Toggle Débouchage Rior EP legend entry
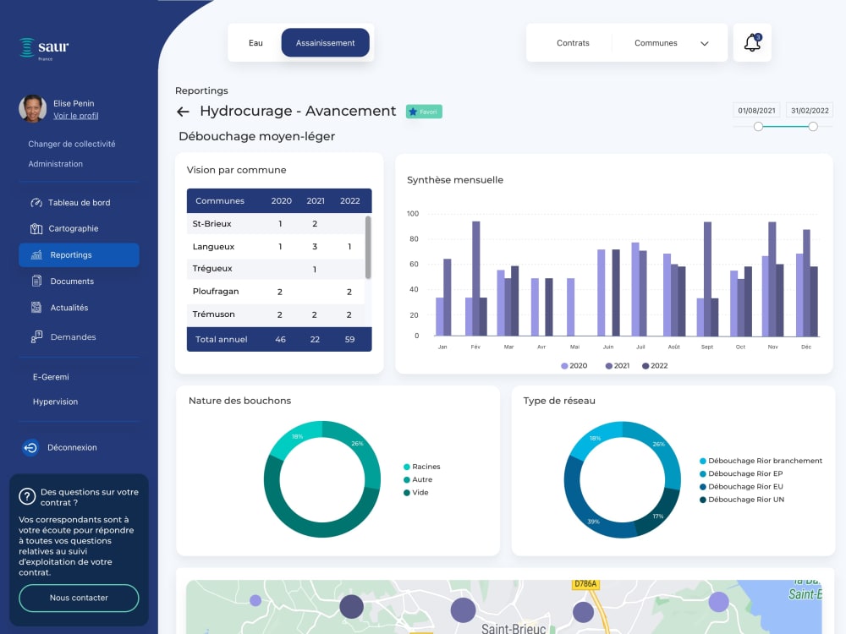Image resolution: width=846 pixels, height=634 pixels. tap(741, 473)
